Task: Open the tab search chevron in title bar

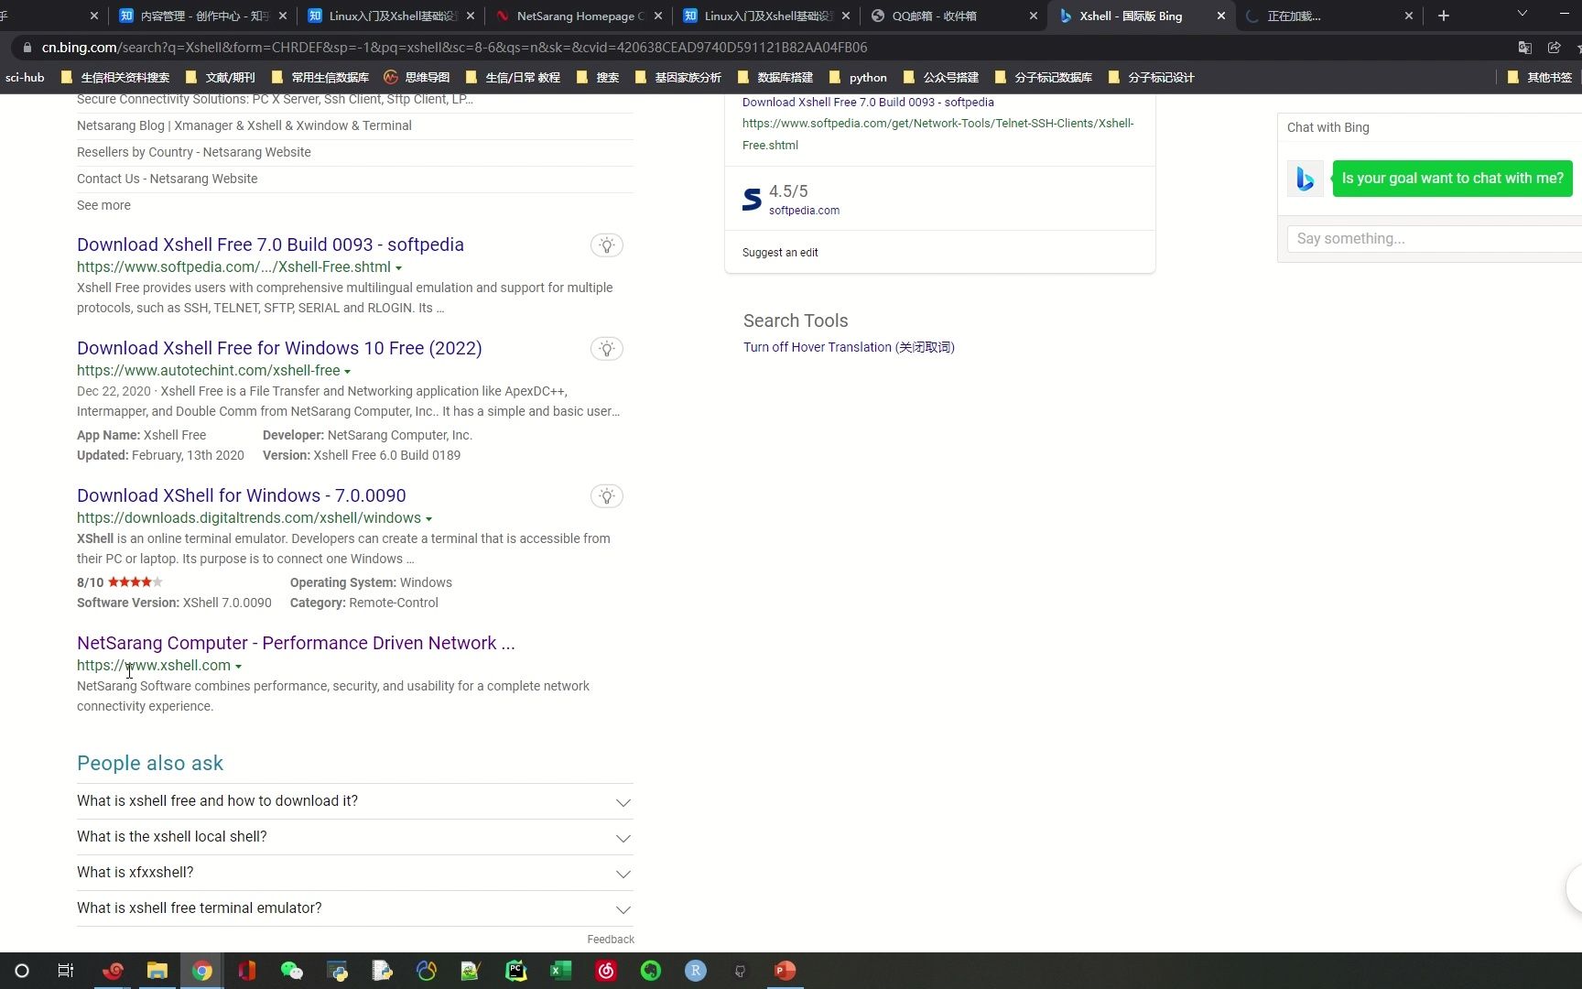Action: point(1522,14)
